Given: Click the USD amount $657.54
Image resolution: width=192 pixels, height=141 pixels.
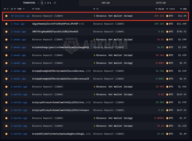Looking at the screenshot, I should point(182,110).
